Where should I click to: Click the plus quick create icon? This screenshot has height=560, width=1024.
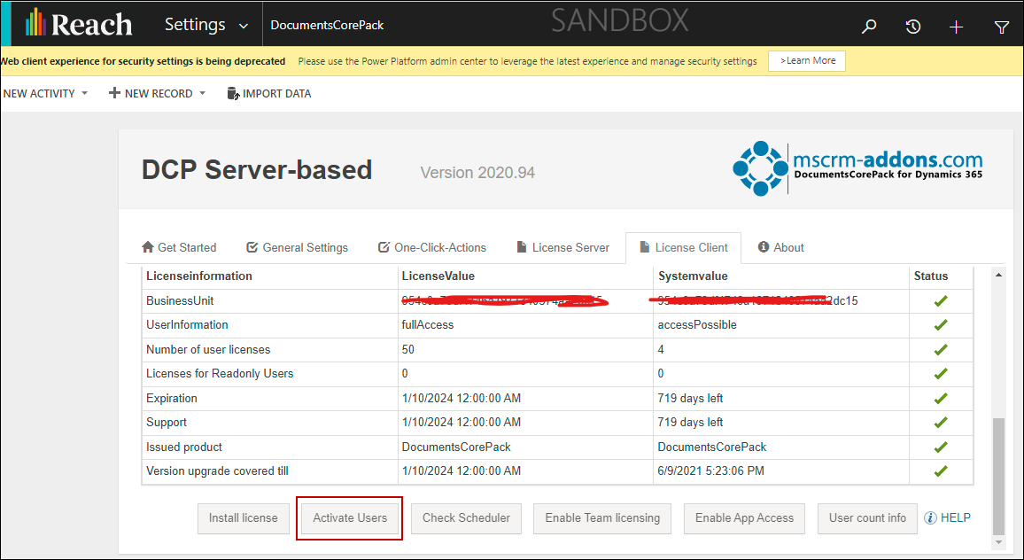[x=956, y=27]
